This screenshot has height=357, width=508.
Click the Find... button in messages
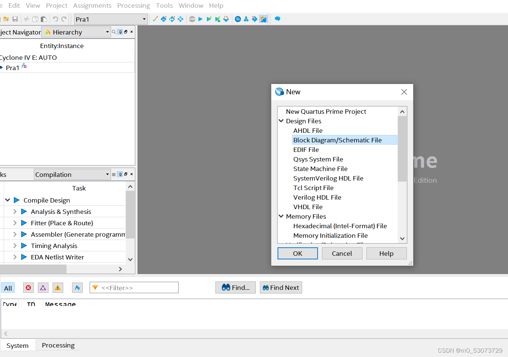click(x=236, y=288)
